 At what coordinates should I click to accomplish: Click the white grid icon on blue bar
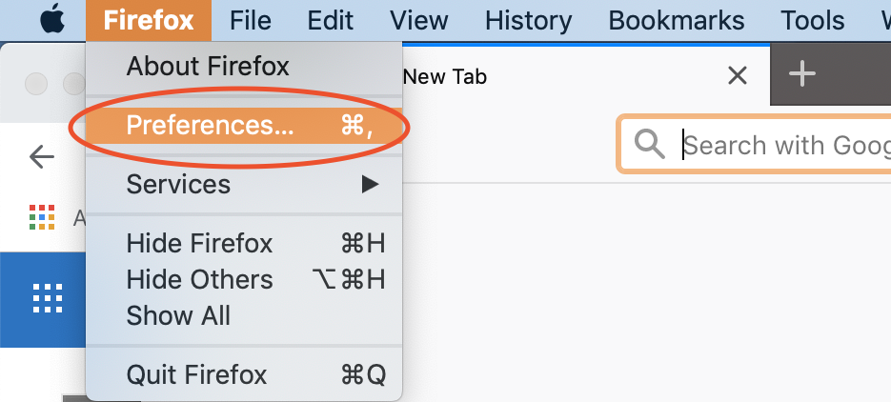point(48,298)
